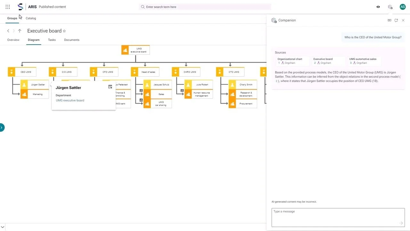Follow the UMG executive board link
The image size is (410, 231).
pyautogui.click(x=70, y=100)
